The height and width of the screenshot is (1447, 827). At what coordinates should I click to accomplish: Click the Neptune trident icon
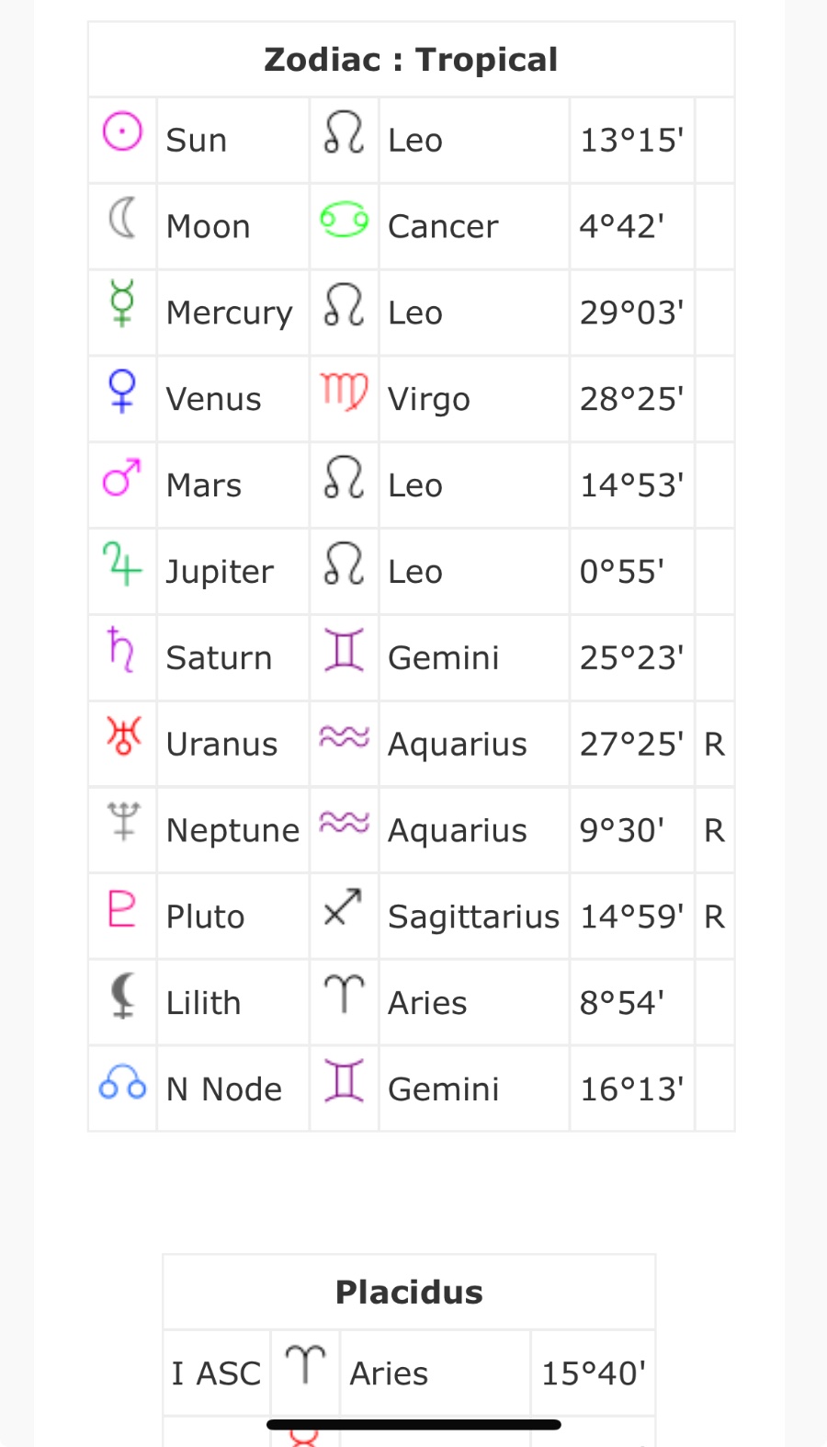(123, 821)
